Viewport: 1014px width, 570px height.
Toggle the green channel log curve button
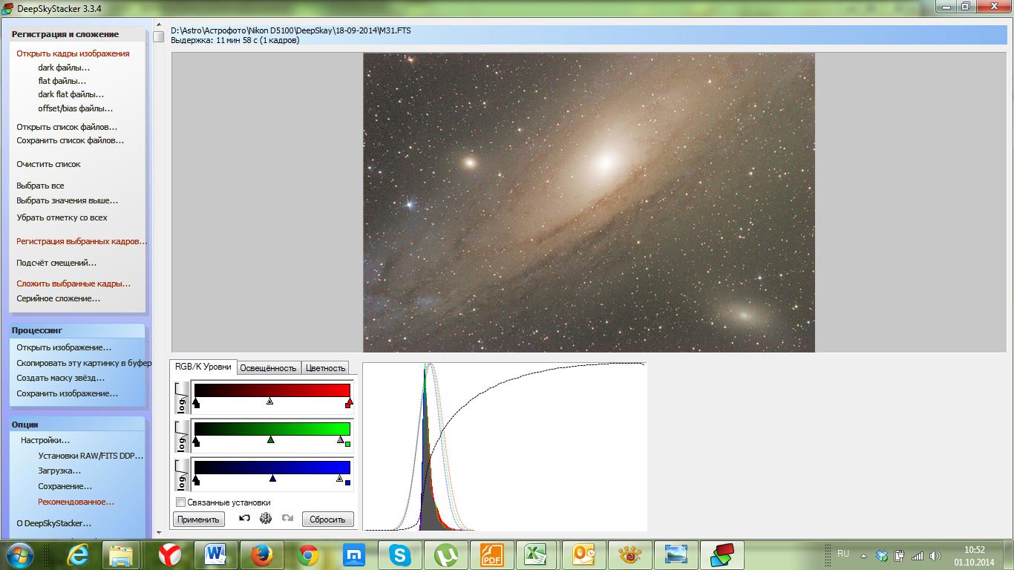coord(182,436)
